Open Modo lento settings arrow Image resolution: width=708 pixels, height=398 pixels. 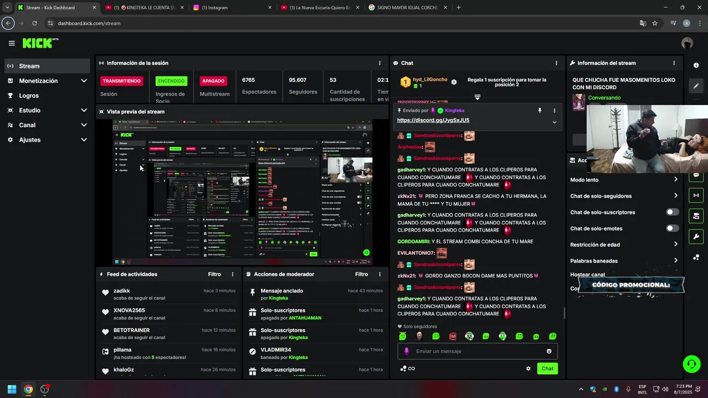[x=675, y=180]
